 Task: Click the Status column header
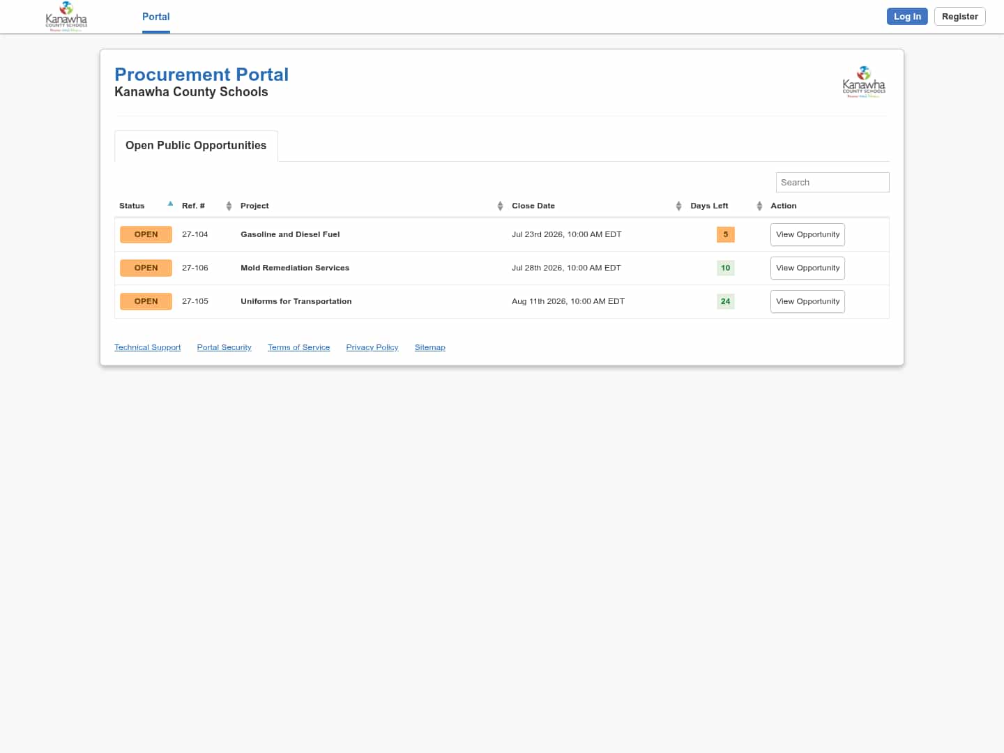coord(132,206)
